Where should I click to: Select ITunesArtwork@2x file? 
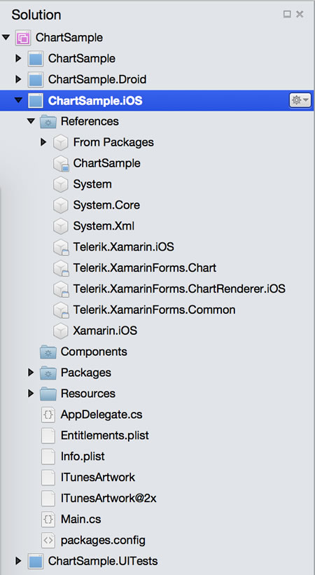click(x=108, y=498)
